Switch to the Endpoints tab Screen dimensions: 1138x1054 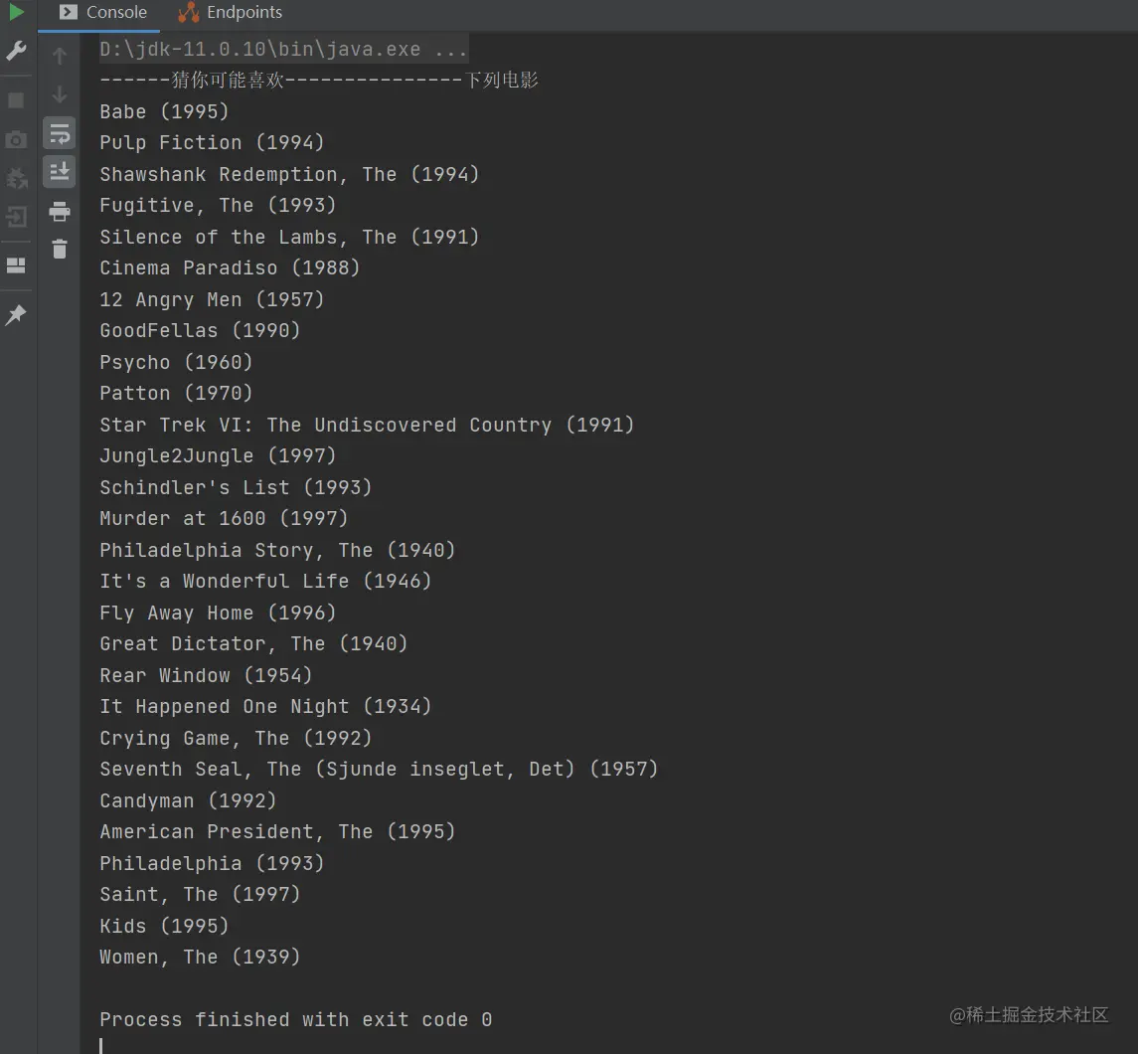click(x=230, y=12)
